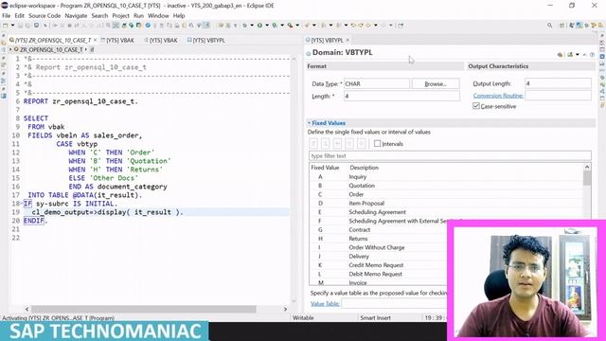Click the New toolbar icon
This screenshot has width=606, height=341.
pyautogui.click(x=5, y=26)
